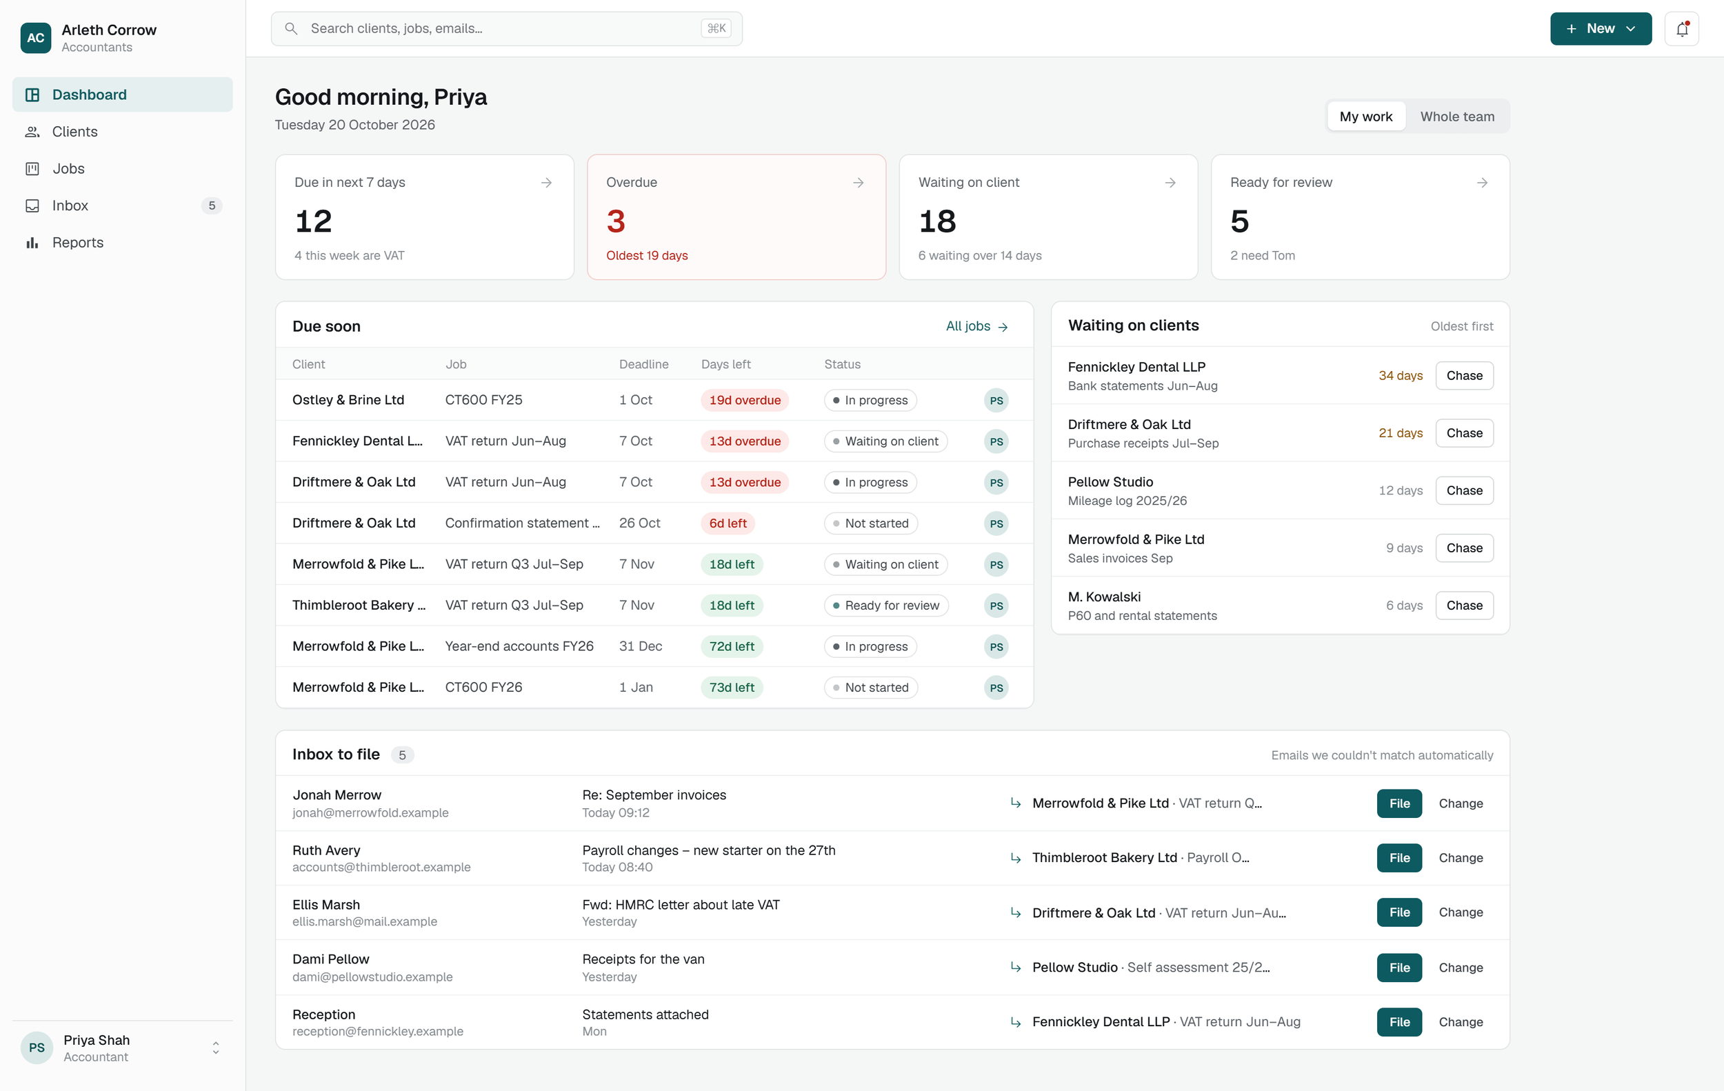File the Reception Statements attached email
The width and height of the screenshot is (1724, 1091).
(x=1399, y=1021)
